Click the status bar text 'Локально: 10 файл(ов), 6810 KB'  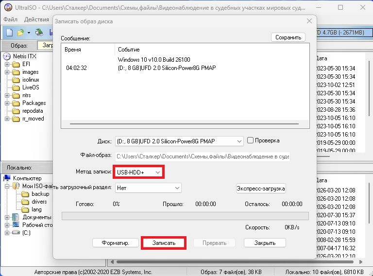(x=324, y=272)
